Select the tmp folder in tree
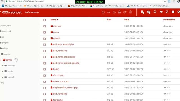This screenshot has width=180, height=101. click(2, 83)
